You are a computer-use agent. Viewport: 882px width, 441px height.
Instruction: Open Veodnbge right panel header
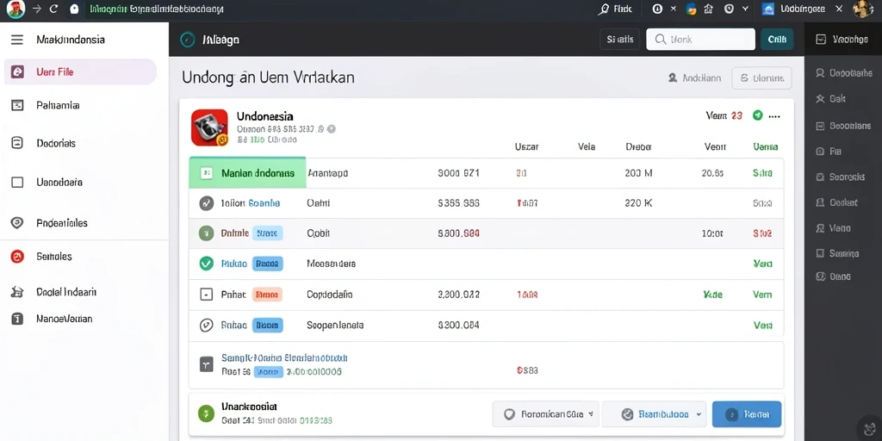coord(842,40)
